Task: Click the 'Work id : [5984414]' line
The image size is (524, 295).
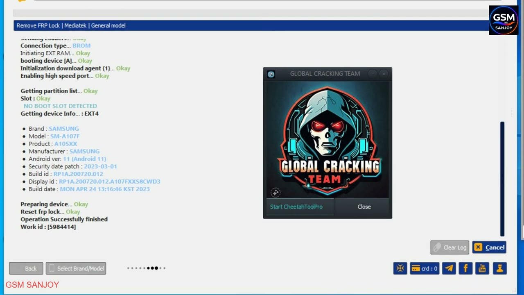Action: pyautogui.click(x=48, y=227)
